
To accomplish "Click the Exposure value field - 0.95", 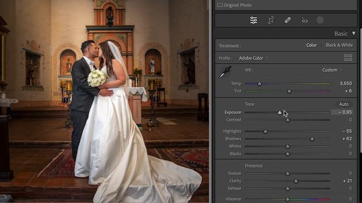I will [342, 112].
